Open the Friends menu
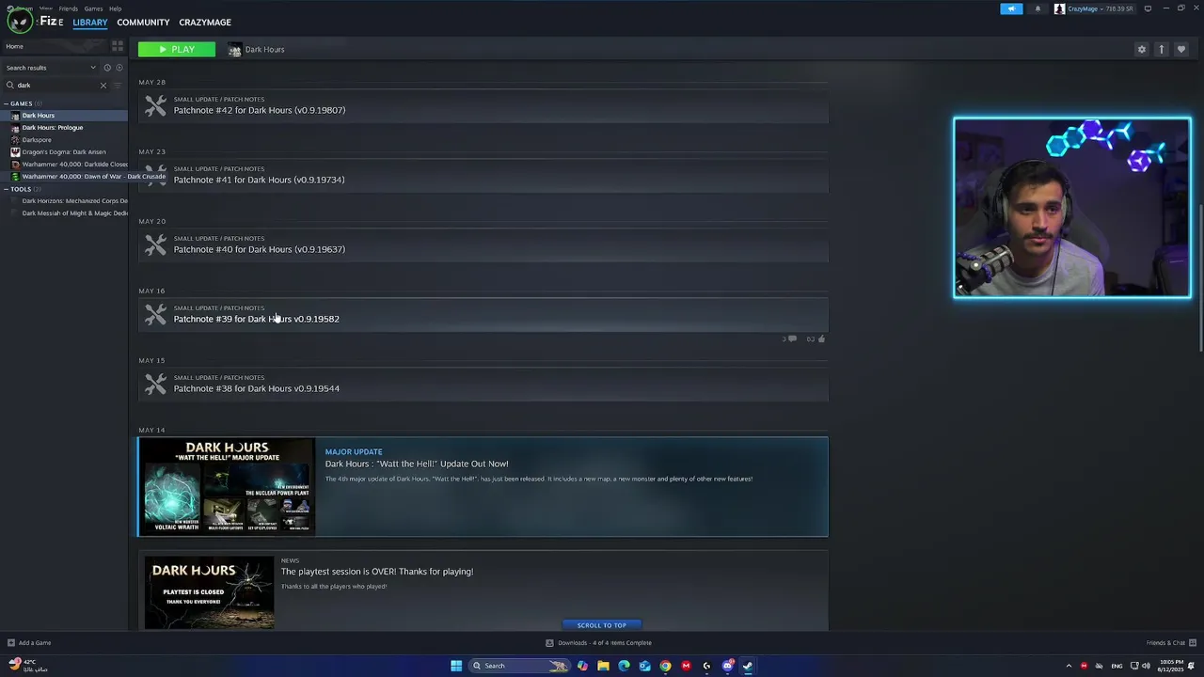Viewport: 1204px width, 677px height. click(x=69, y=8)
